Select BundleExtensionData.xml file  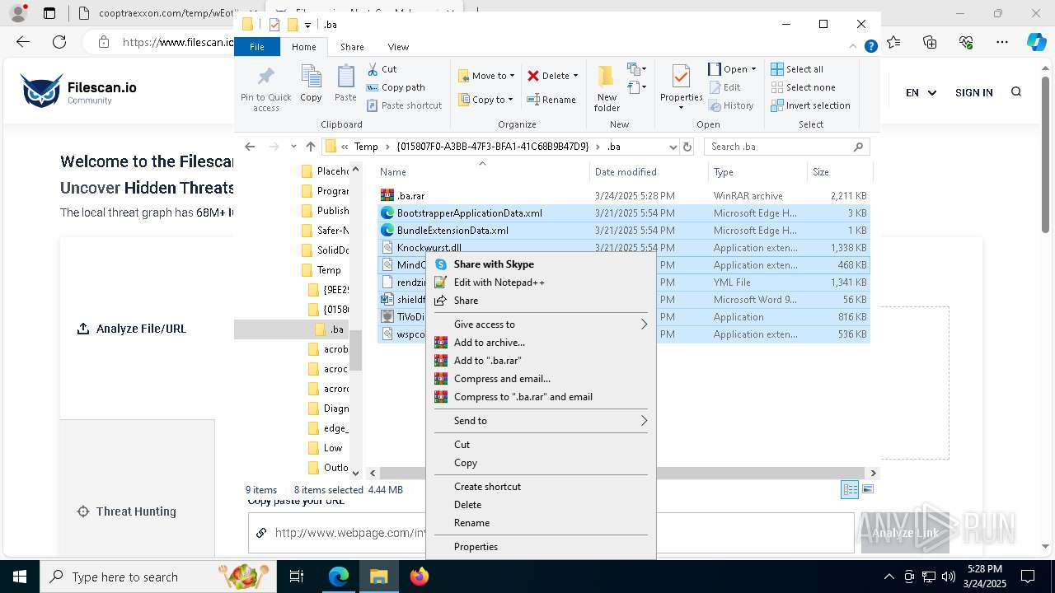[624, 230]
